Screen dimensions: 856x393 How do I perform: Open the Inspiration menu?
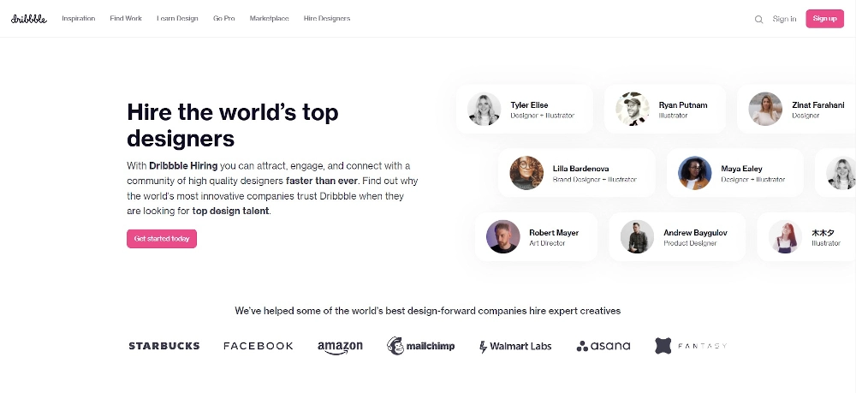(x=79, y=19)
